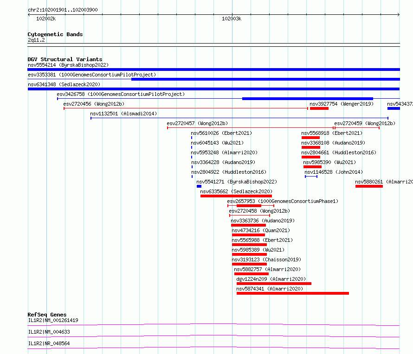This screenshot has width=413, height=354.
Task: Click the red bar under nsv3363736
Action: tap(248, 225)
